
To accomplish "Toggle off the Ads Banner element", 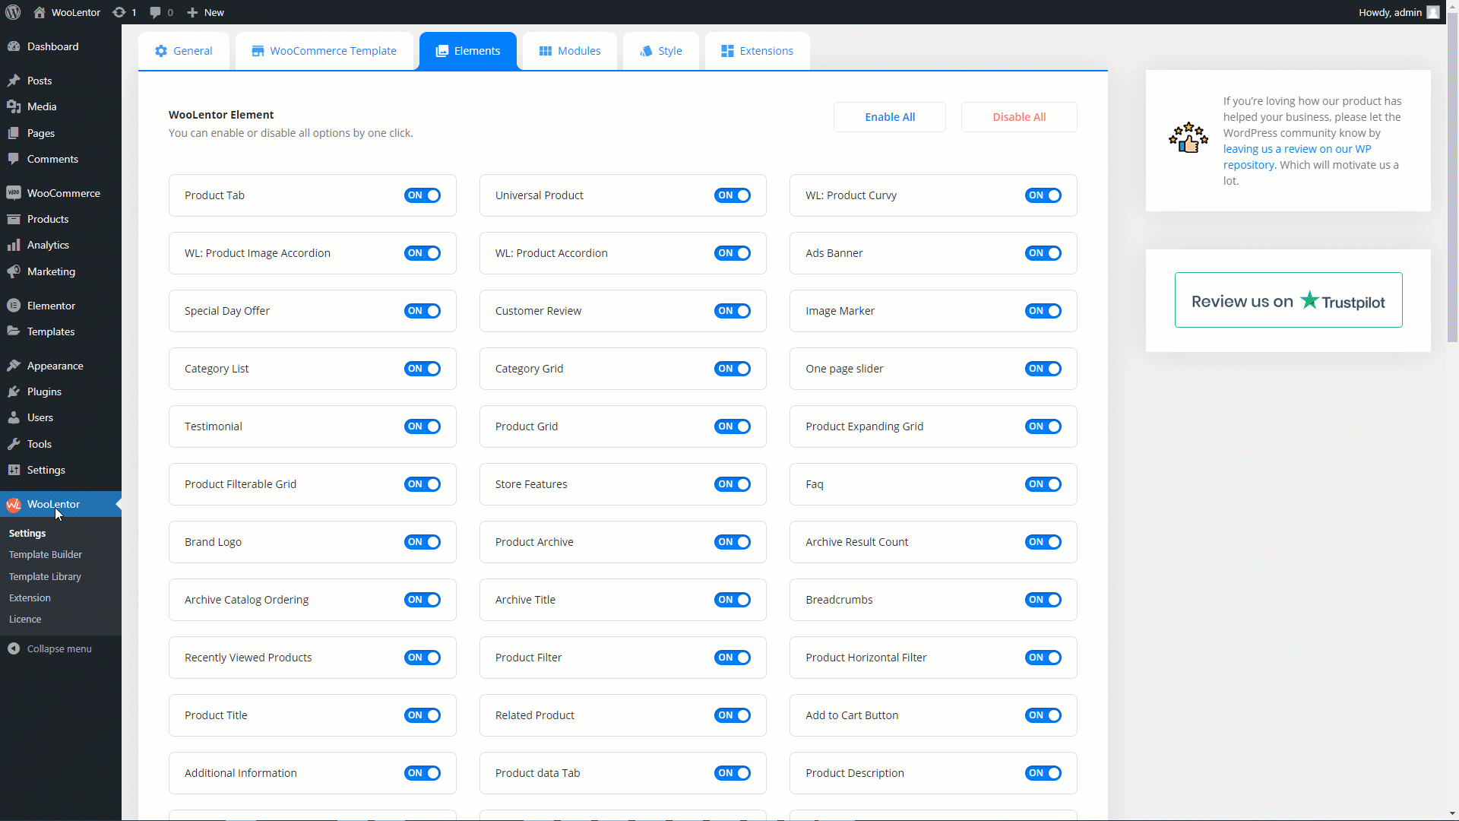I will pos(1044,252).
